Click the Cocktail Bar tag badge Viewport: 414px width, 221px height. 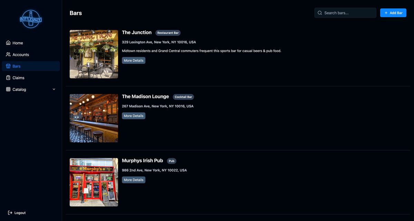(183, 97)
